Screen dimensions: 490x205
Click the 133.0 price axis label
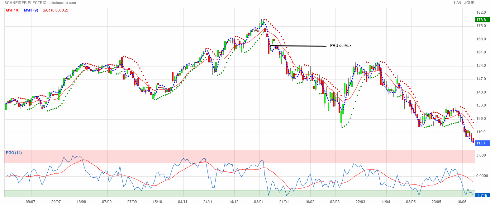point(481,105)
